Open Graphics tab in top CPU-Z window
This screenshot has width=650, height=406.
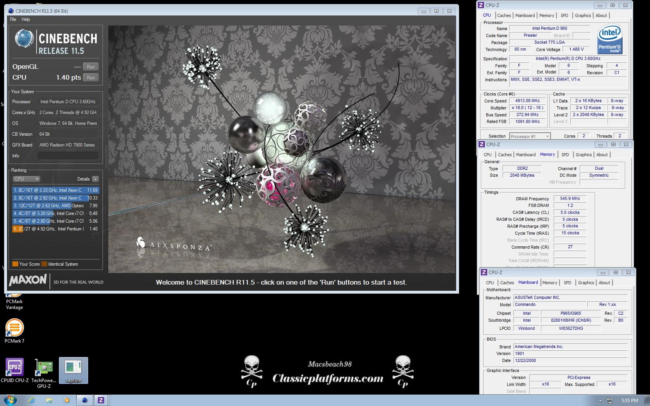pyautogui.click(x=583, y=15)
